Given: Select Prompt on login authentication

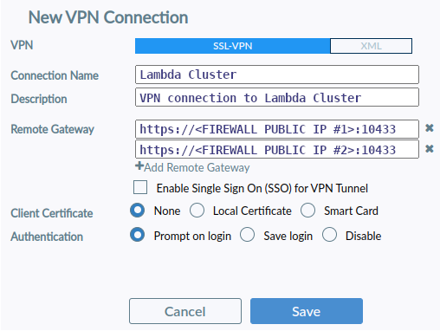Looking at the screenshot, I should 137,235.
